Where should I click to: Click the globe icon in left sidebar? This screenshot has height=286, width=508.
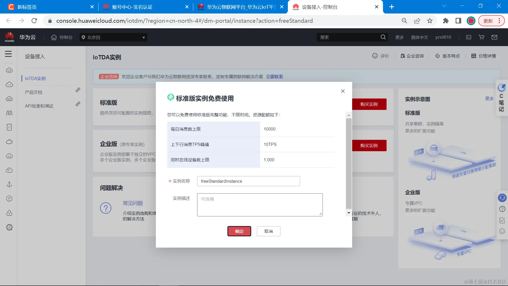point(9,227)
